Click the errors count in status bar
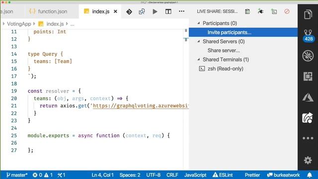 [38, 175]
